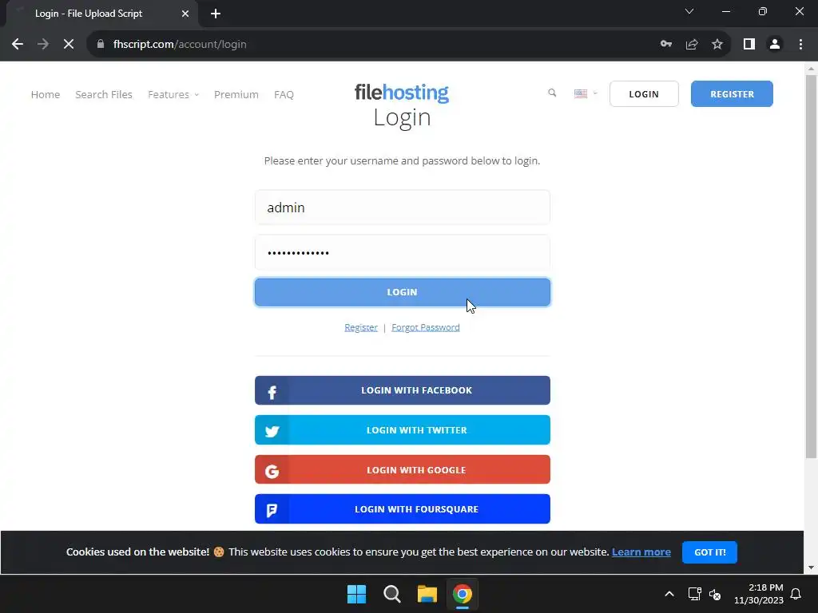Click the filehosting logo
Screen dimensions: 818x613
402,93
